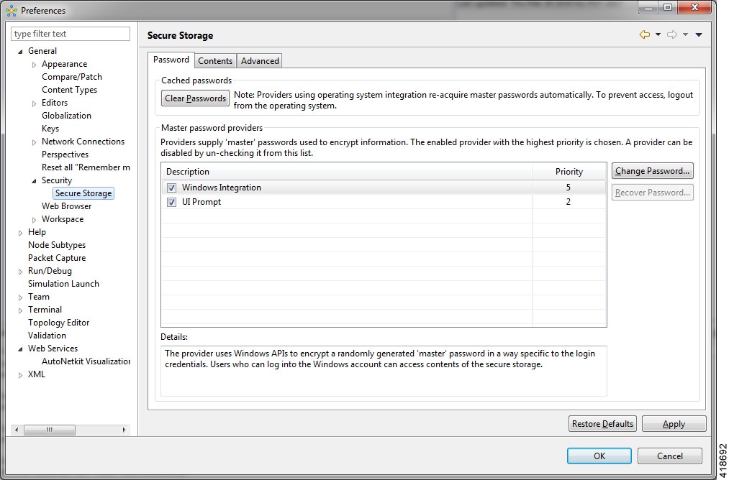Image resolution: width=729 pixels, height=480 pixels.
Task: Click the Restore Defaults button
Action: tap(602, 424)
